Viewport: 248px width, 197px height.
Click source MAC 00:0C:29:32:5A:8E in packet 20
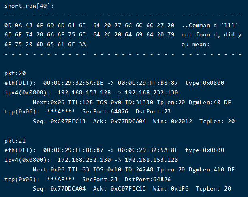pos(73,83)
